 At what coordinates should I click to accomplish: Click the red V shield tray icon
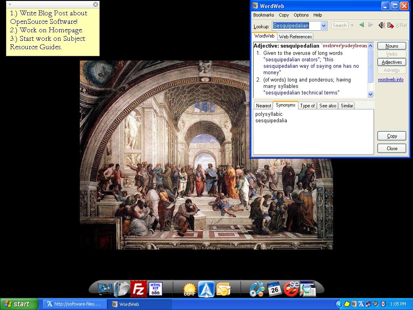point(383,304)
